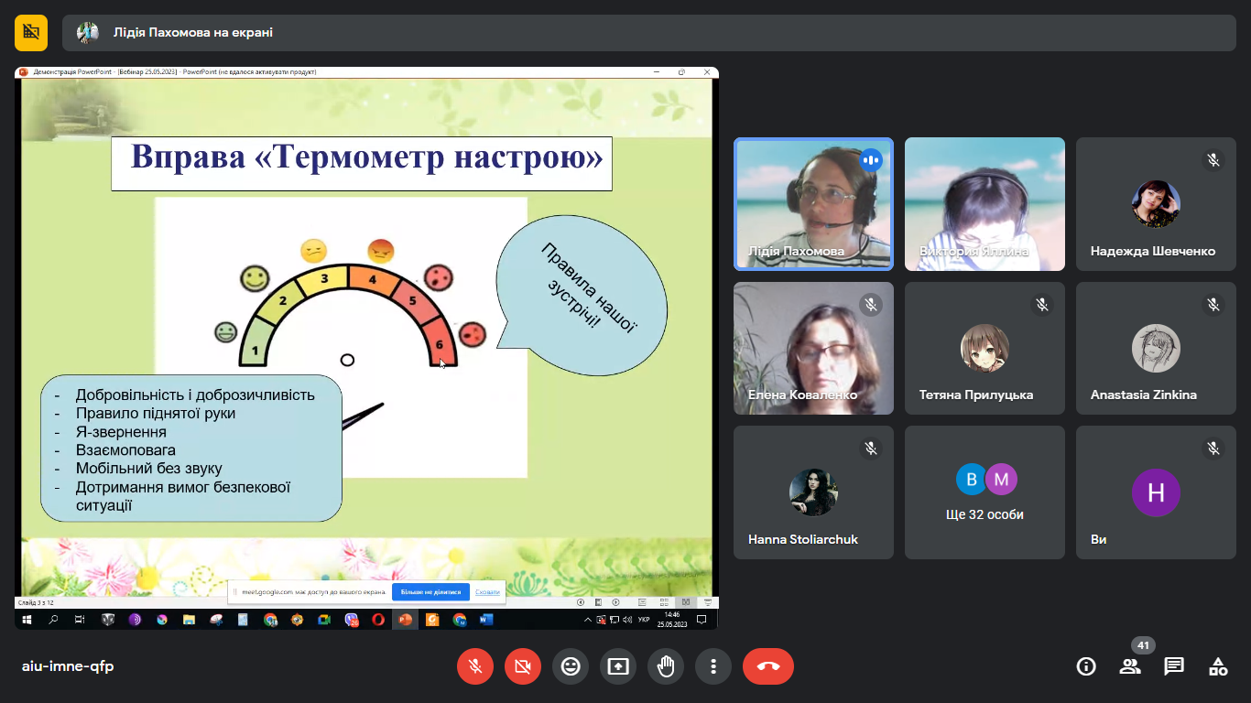Open the emoji reactions picker
The height and width of the screenshot is (703, 1251).
[x=571, y=666]
